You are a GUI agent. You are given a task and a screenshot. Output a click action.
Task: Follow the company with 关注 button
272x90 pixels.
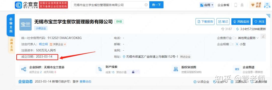click(x=259, y=22)
